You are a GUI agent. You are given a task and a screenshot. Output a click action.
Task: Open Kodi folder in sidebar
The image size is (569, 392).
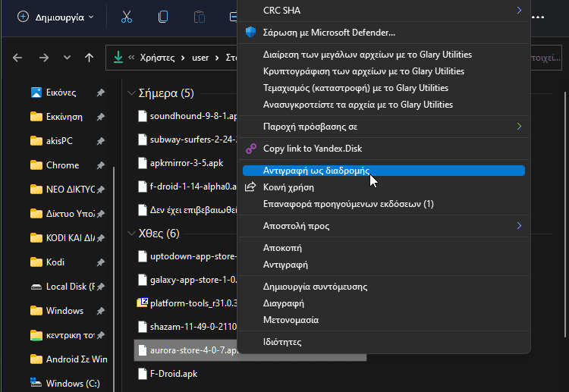pyautogui.click(x=48, y=262)
